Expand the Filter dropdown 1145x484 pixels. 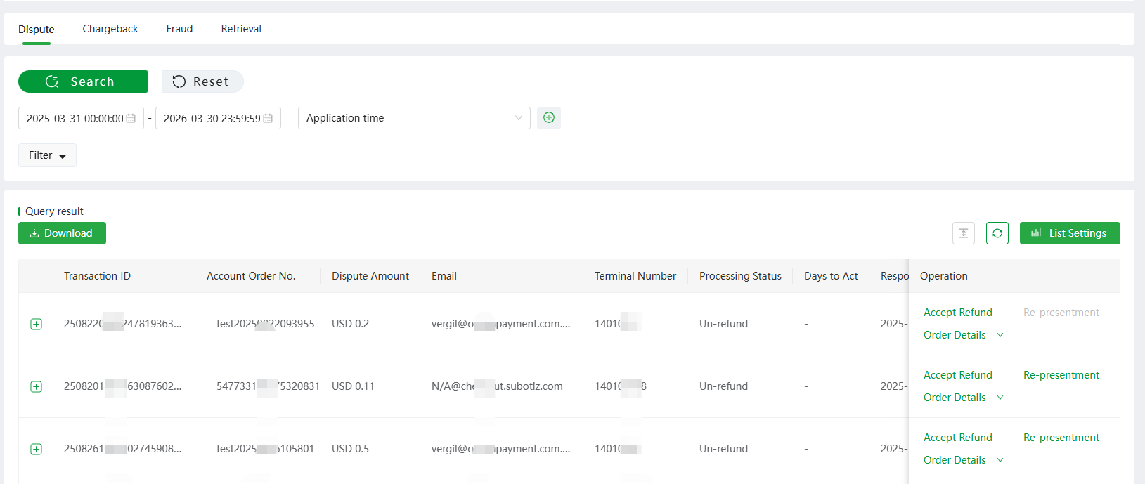(47, 155)
